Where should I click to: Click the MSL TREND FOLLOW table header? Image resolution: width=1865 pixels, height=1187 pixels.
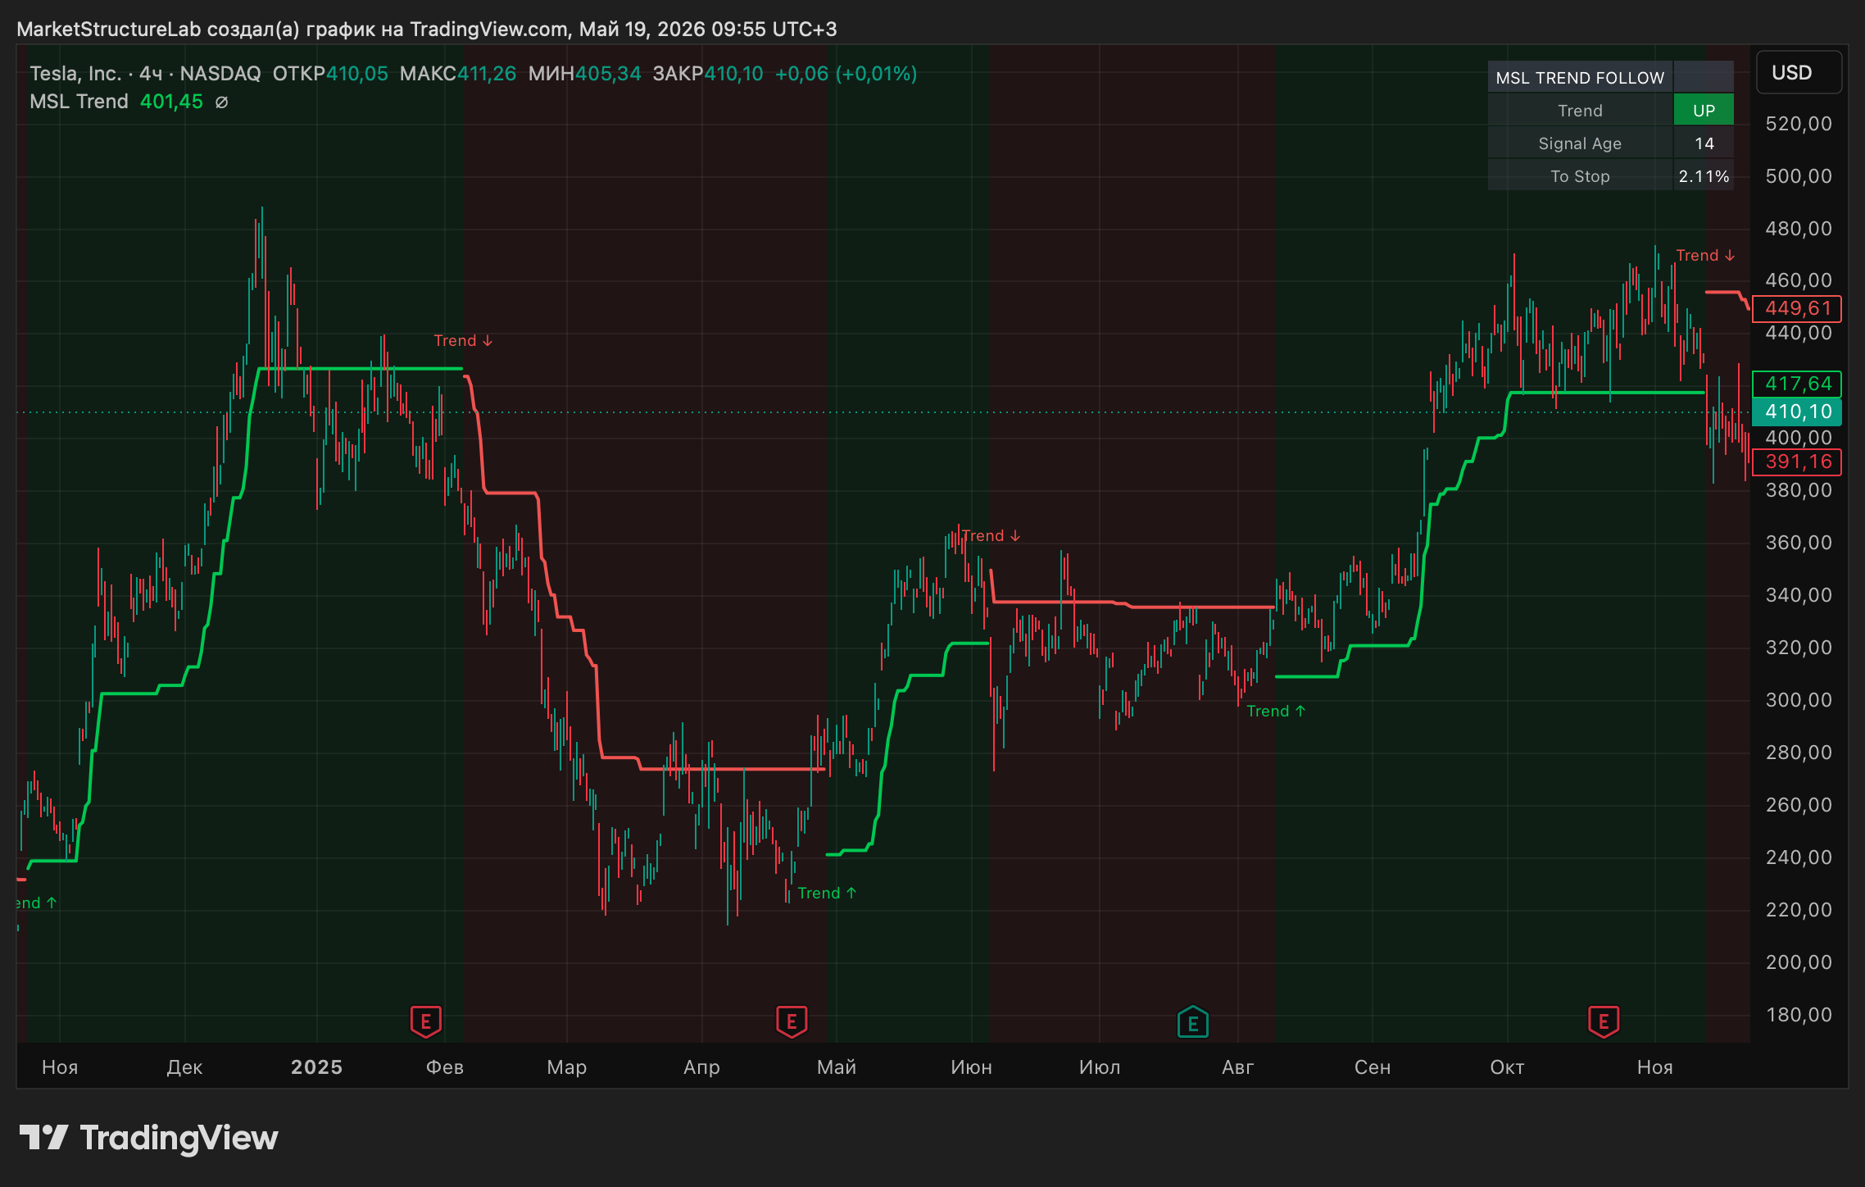point(1580,77)
